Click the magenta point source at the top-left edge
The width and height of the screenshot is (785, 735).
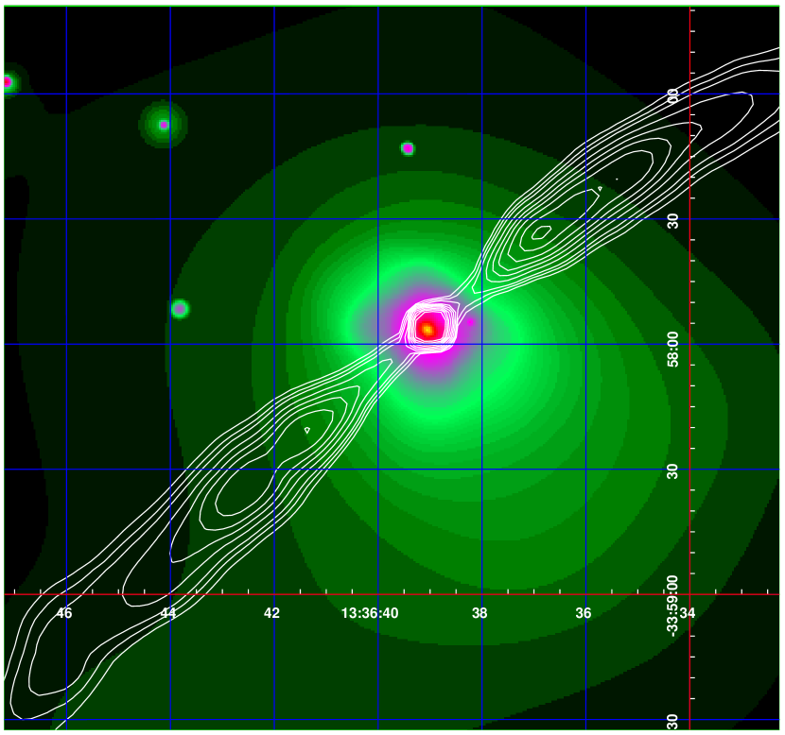pyautogui.click(x=7, y=82)
